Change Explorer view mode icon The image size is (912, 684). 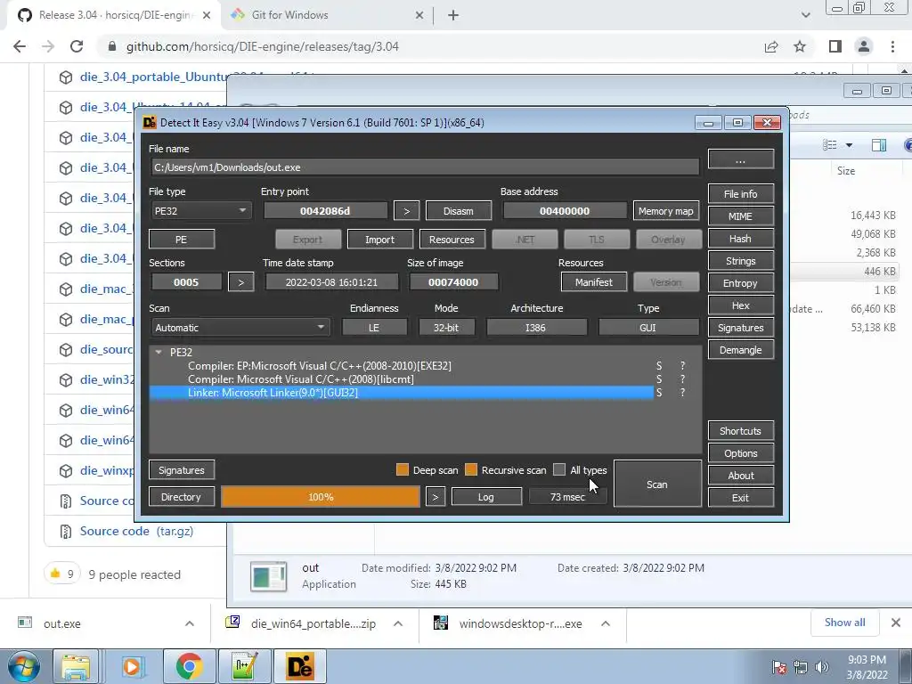click(x=830, y=145)
